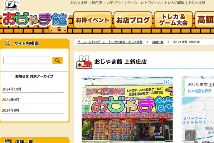Click the page heading おじゃま館 上新庄店

[x=121, y=62]
